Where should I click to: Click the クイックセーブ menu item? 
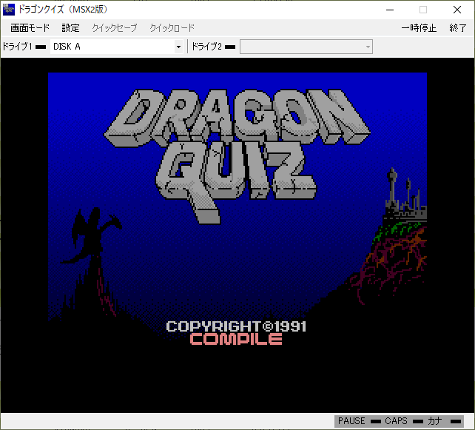click(x=115, y=28)
